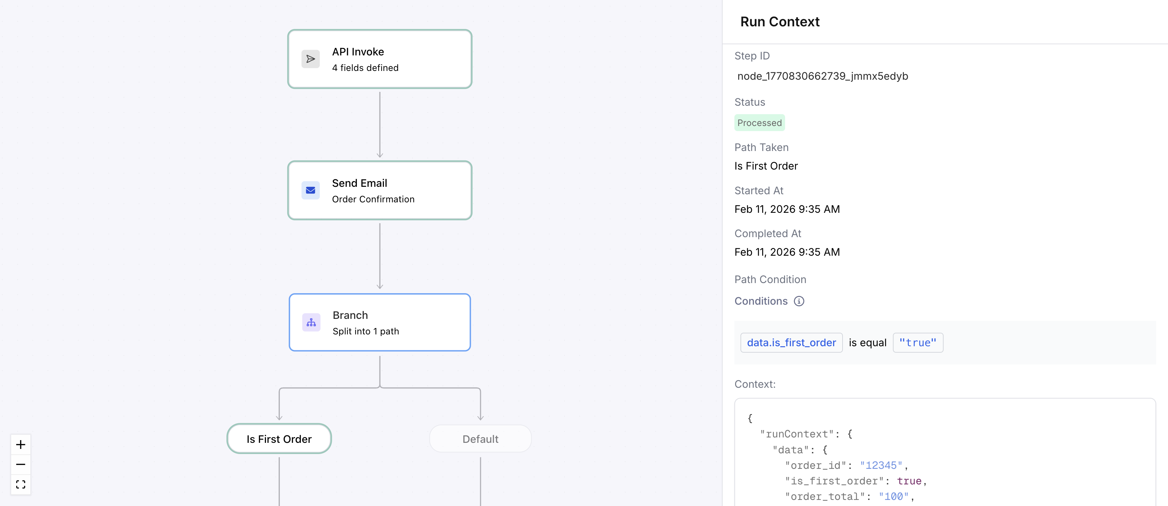
Task: Click the Send Email envelope icon
Action: click(x=311, y=190)
